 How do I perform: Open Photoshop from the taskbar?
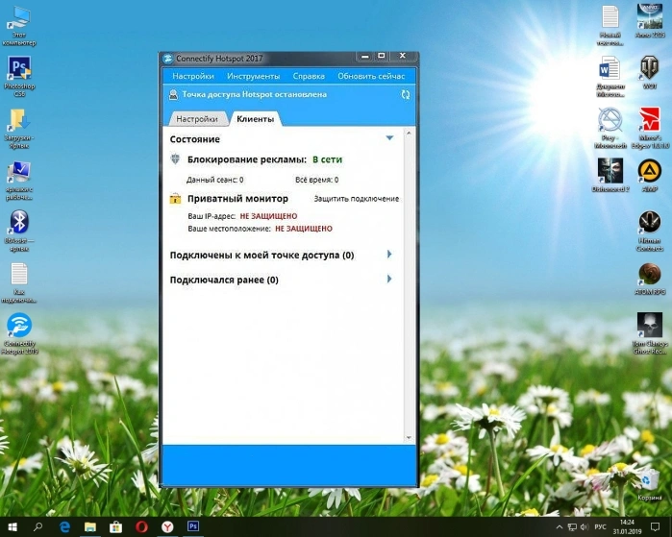click(x=193, y=525)
